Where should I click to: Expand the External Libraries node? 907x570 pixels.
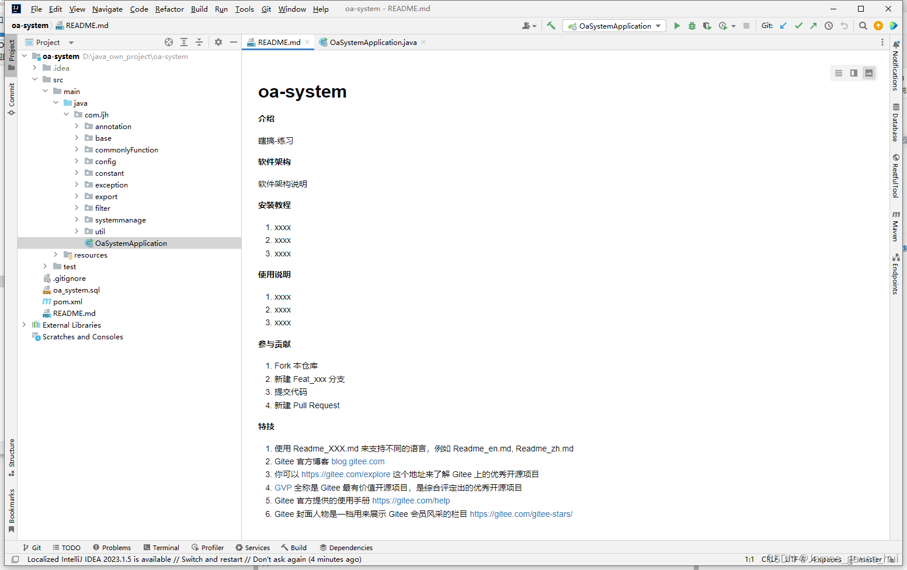(x=24, y=325)
